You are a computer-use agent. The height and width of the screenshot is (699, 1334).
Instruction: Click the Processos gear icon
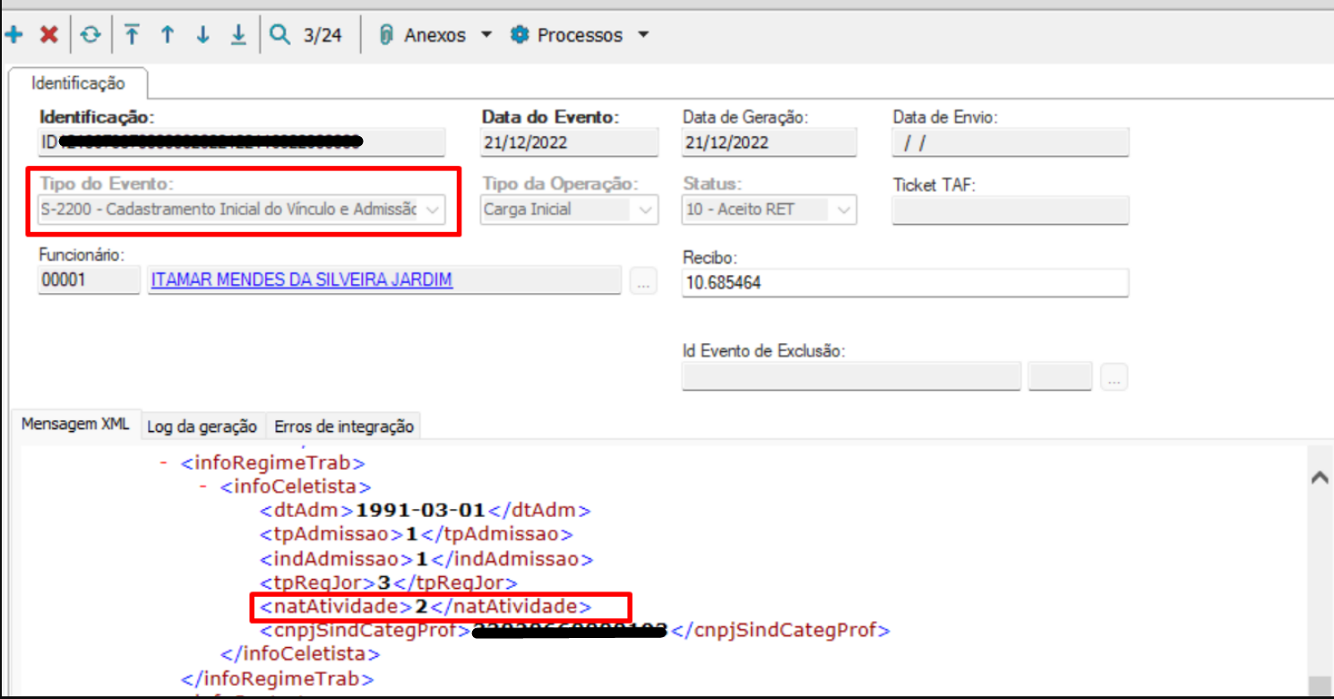coord(520,35)
